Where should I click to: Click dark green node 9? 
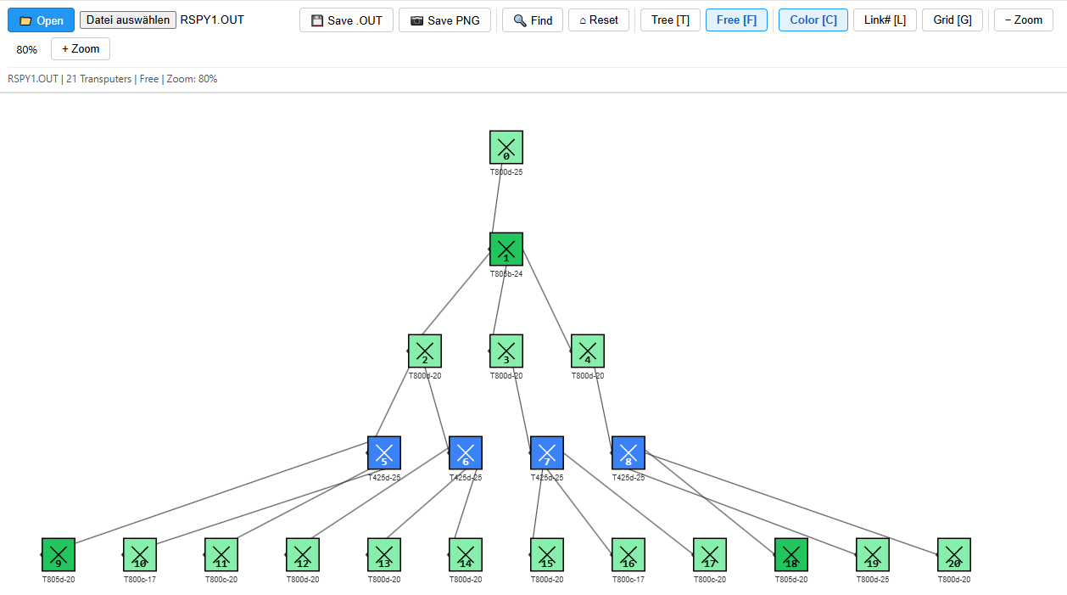click(x=59, y=554)
